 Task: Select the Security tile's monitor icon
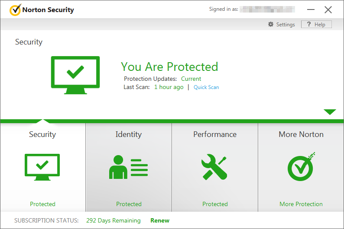click(x=42, y=167)
